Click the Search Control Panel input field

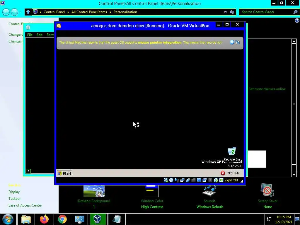pyautogui.click(x=266, y=12)
